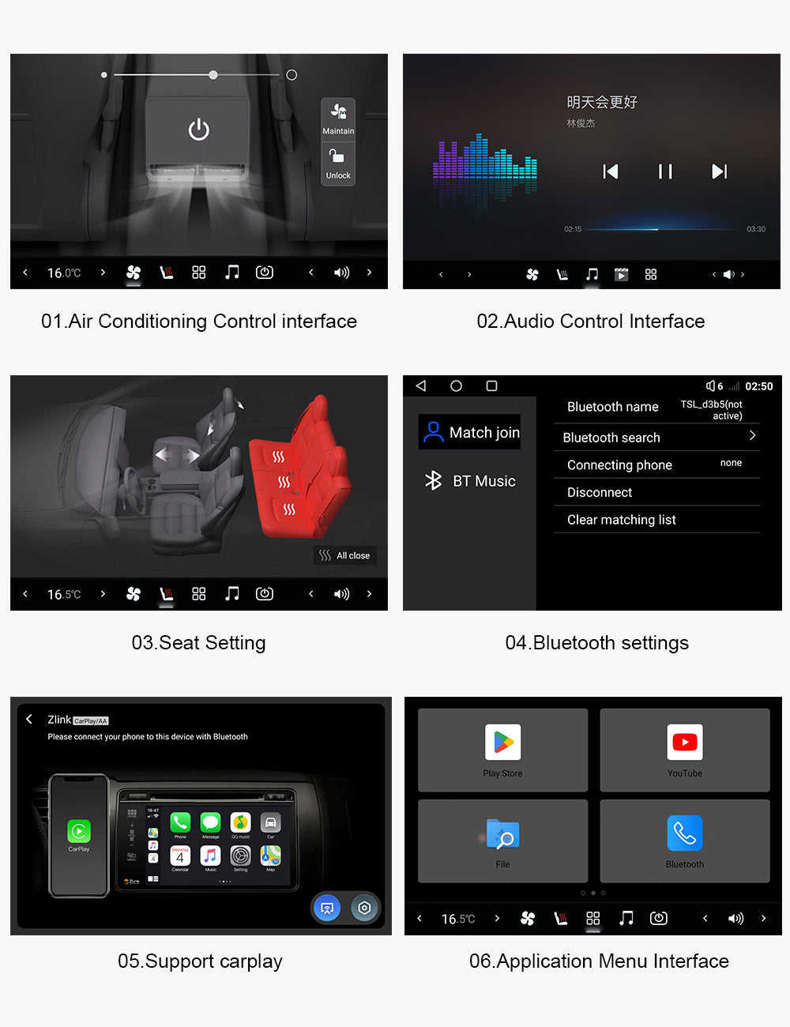This screenshot has height=1027, width=790.
Task: Toggle the Maintain fan mode
Action: pyautogui.click(x=338, y=118)
